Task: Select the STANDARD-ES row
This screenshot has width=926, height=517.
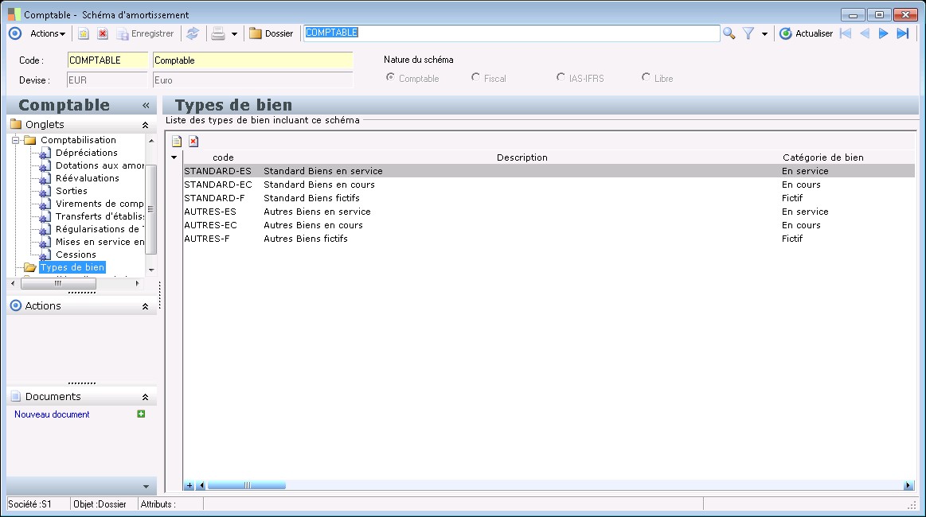Action: [x=549, y=171]
